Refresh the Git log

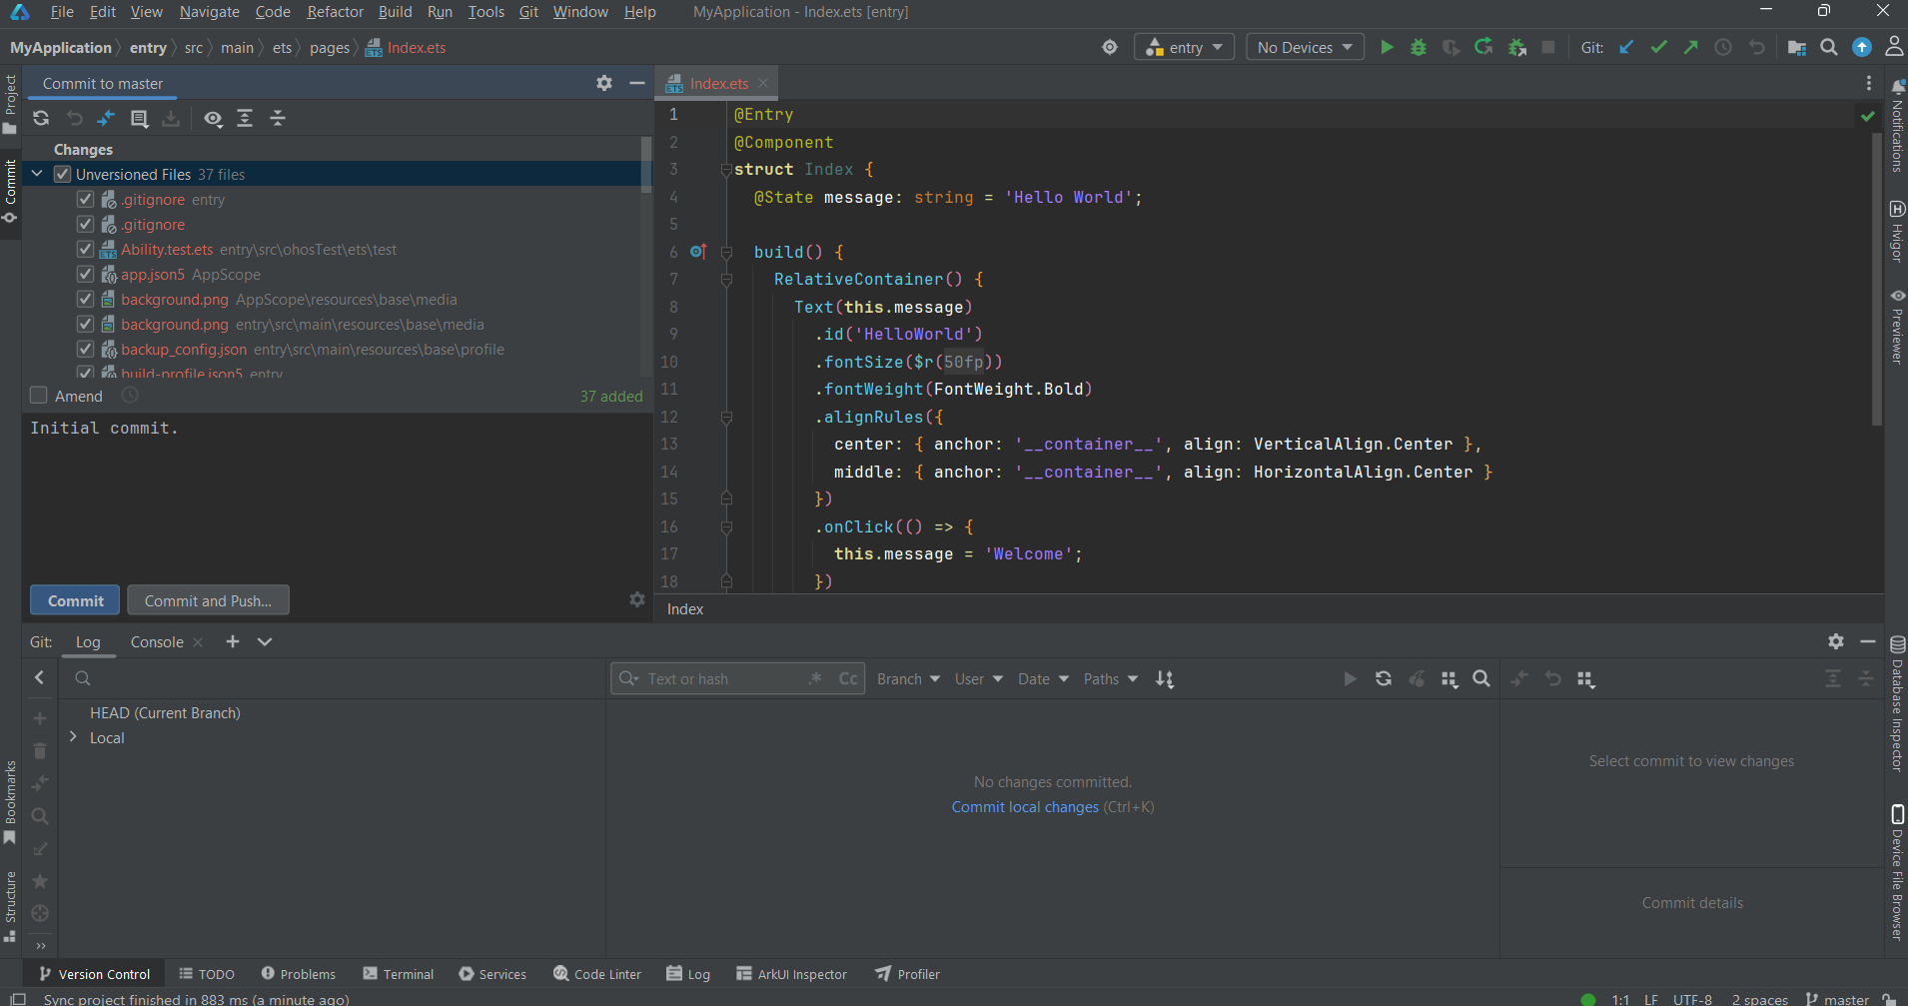1384,678
